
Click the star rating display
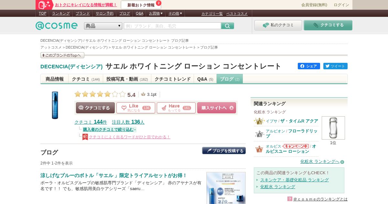point(100,94)
